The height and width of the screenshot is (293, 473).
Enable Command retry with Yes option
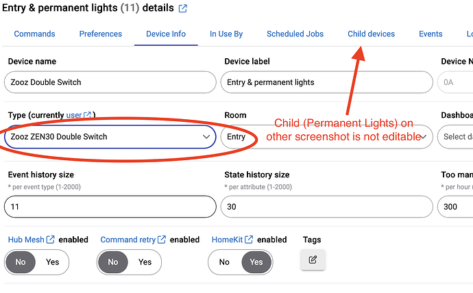coord(145,262)
